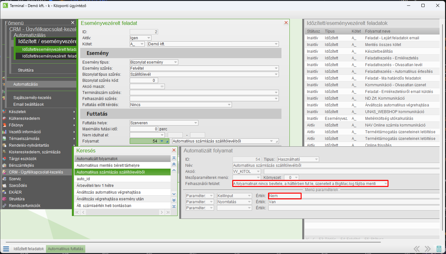Page down with double-chevron in Keresés list
The height and width of the screenshot is (254, 446).
tap(174, 200)
